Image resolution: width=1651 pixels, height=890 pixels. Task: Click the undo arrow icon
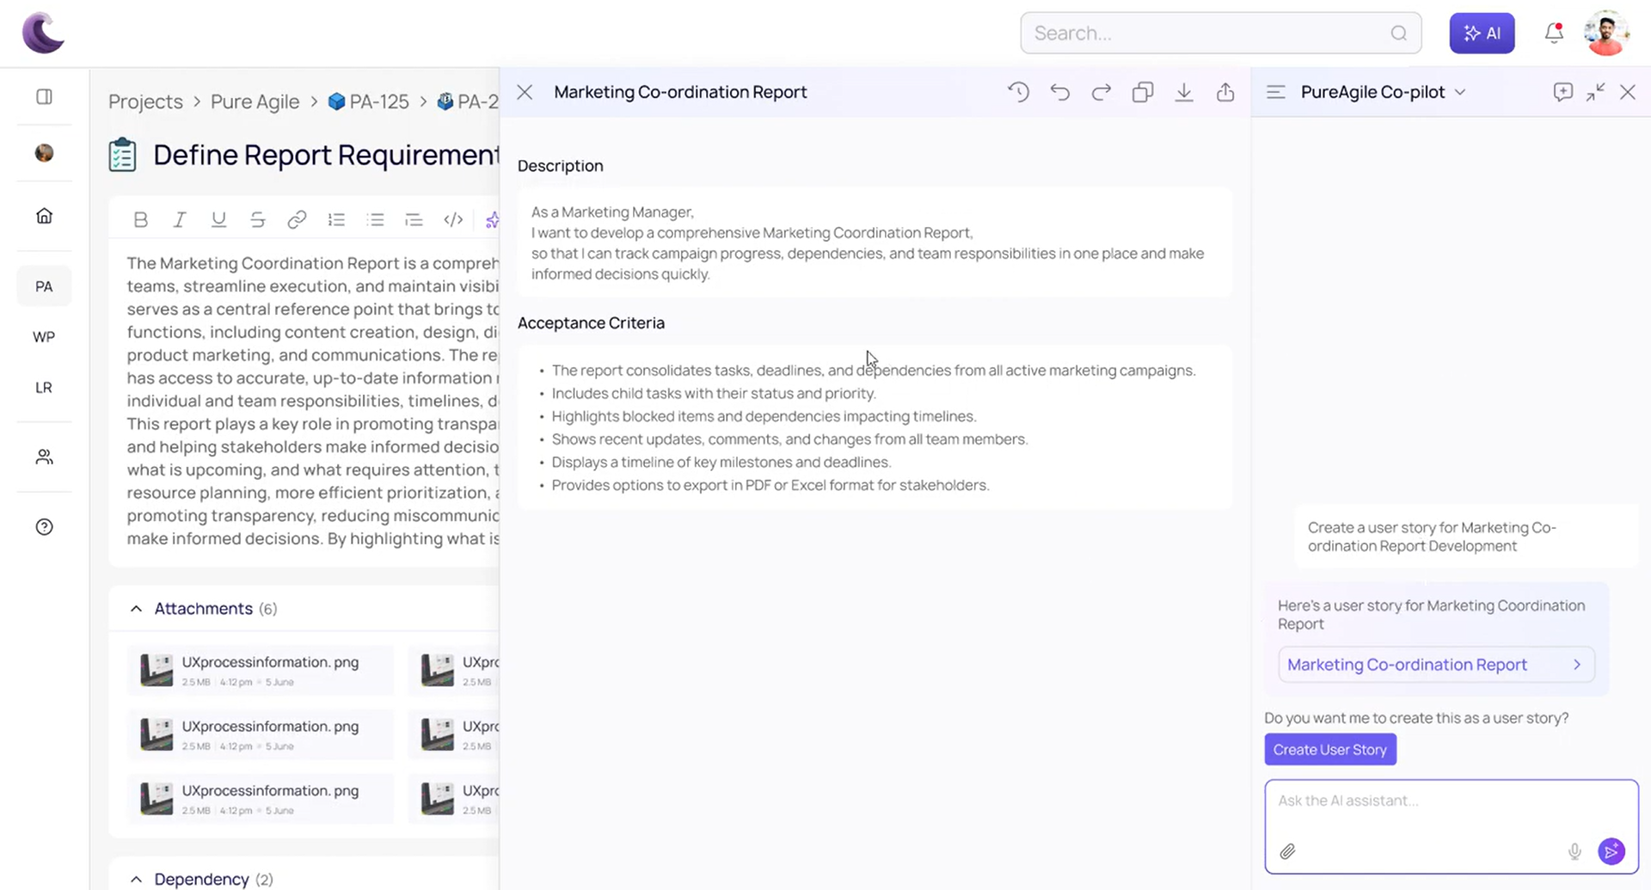tap(1059, 92)
